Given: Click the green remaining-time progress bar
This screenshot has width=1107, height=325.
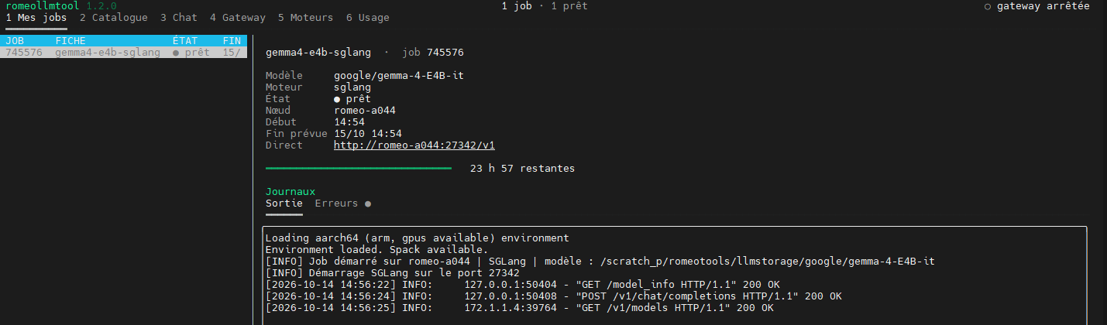Looking at the screenshot, I should (x=359, y=168).
